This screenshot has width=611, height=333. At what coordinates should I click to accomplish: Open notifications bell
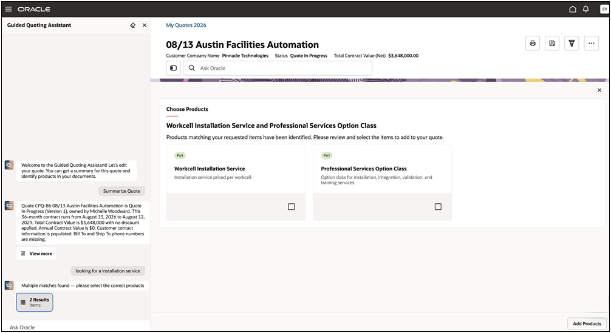click(585, 9)
